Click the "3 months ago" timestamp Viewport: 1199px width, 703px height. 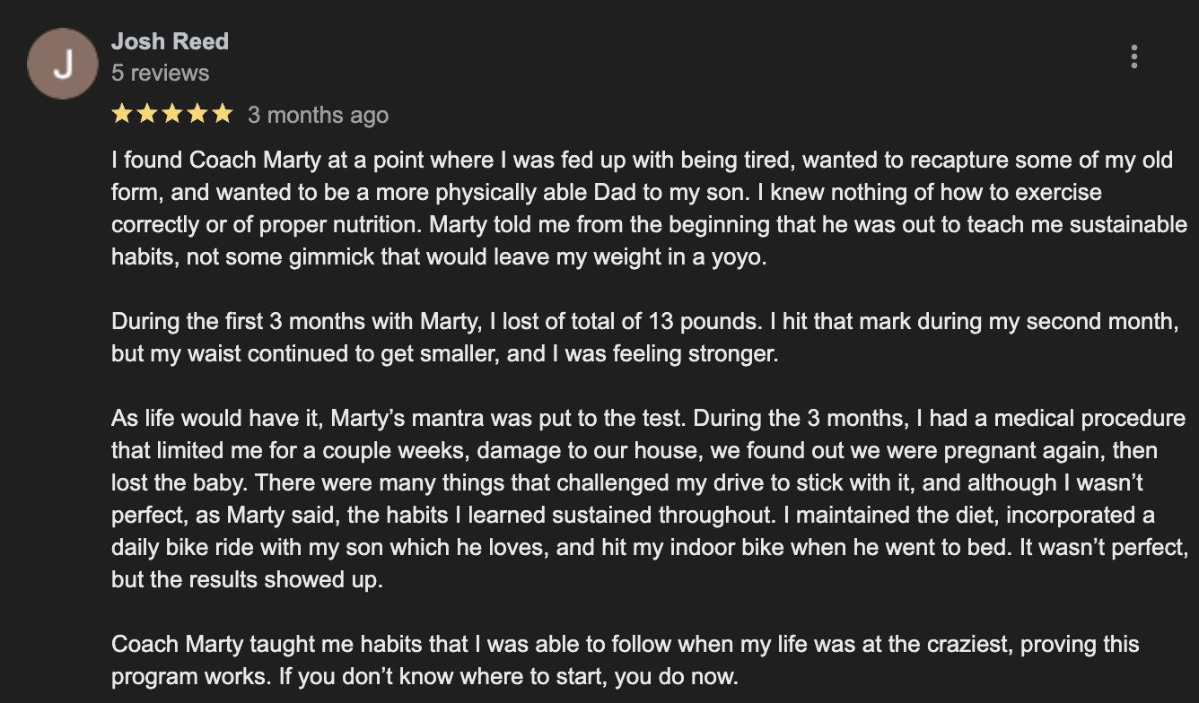coord(318,115)
